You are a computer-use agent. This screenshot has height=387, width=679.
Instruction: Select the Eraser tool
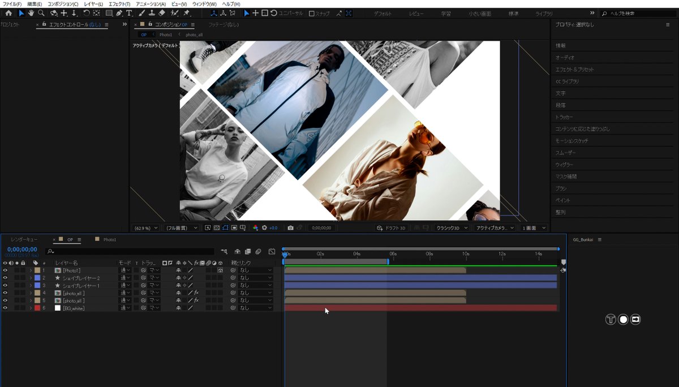click(162, 13)
